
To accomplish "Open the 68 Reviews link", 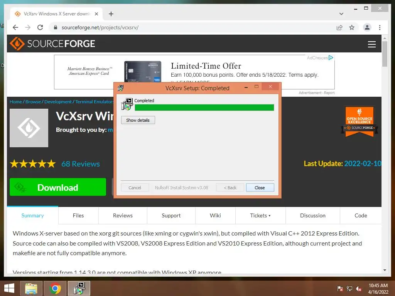I will 81,164.
